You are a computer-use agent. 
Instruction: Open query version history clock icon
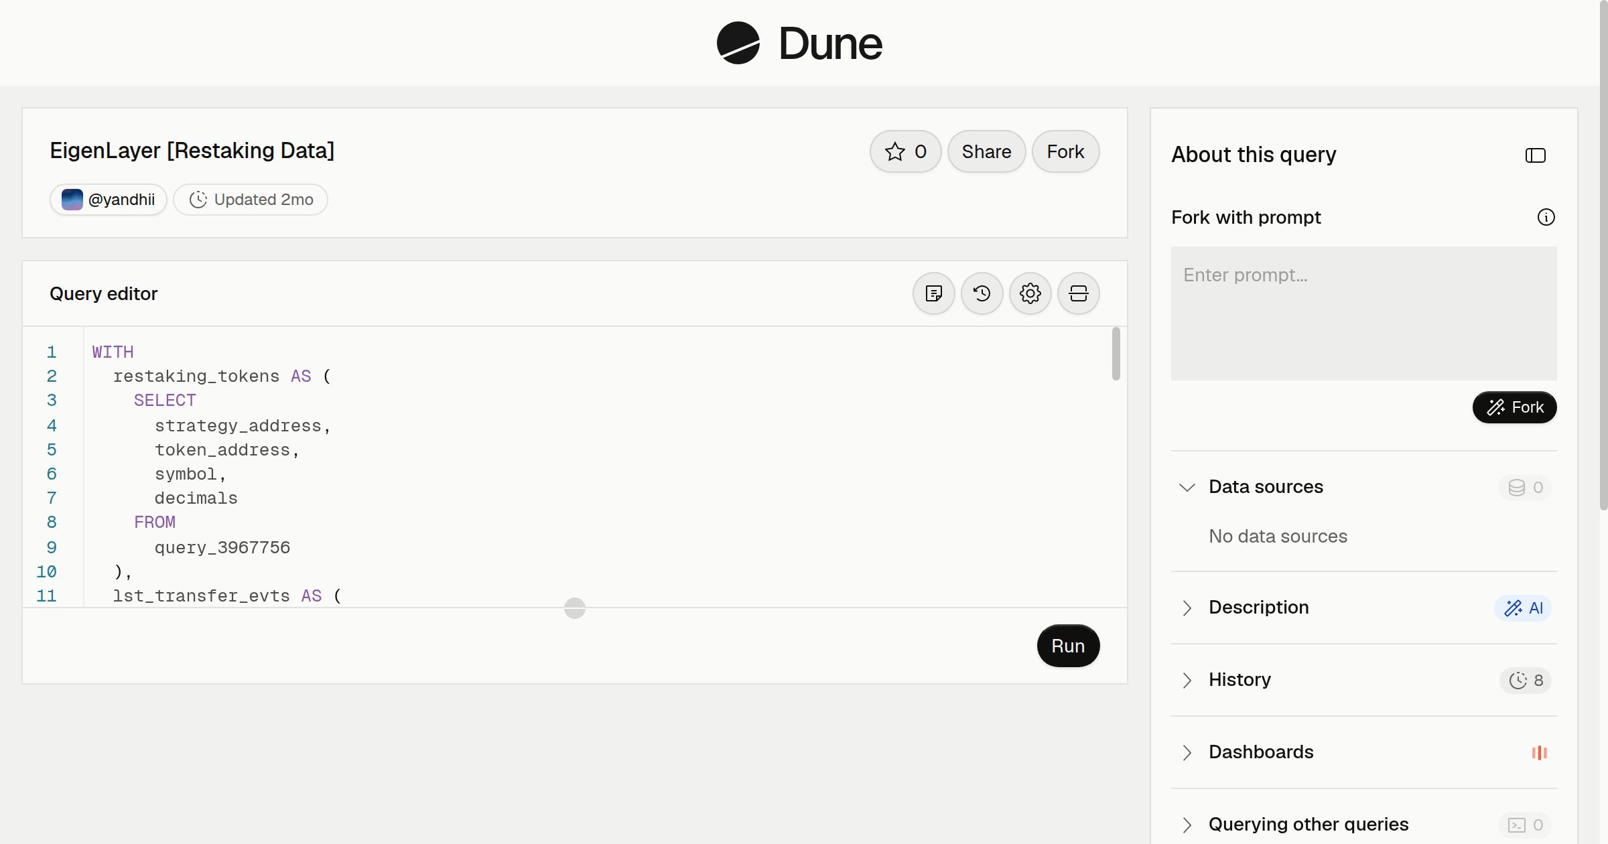click(982, 293)
